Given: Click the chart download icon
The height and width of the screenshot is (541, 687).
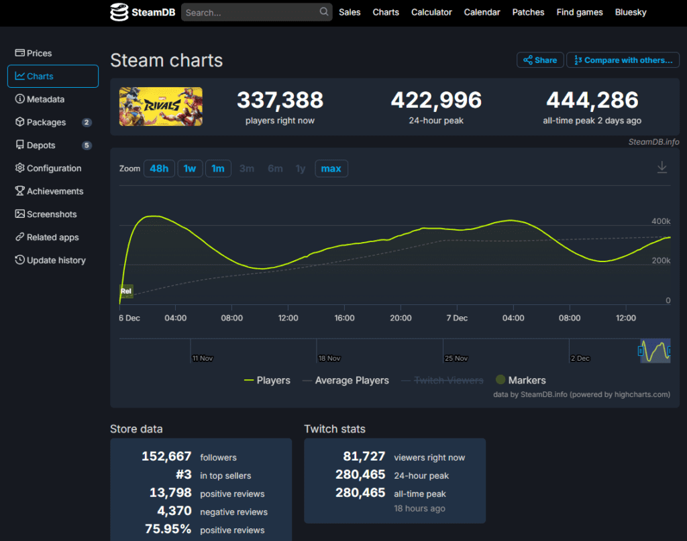Looking at the screenshot, I should (x=662, y=168).
